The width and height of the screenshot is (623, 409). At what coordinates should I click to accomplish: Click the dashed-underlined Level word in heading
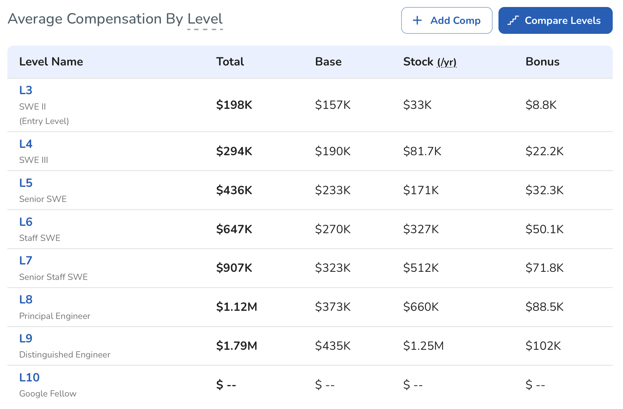pyautogui.click(x=205, y=19)
